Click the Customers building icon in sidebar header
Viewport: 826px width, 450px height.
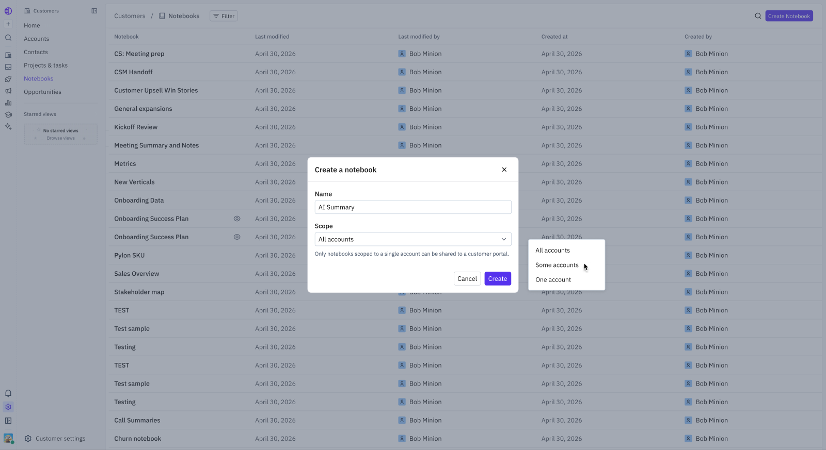click(27, 11)
